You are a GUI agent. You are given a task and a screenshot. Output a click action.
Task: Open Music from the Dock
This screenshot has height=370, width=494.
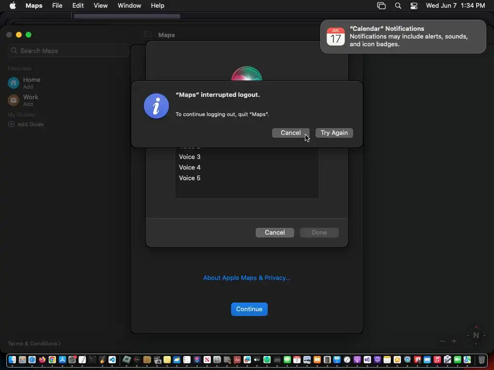pos(437,359)
